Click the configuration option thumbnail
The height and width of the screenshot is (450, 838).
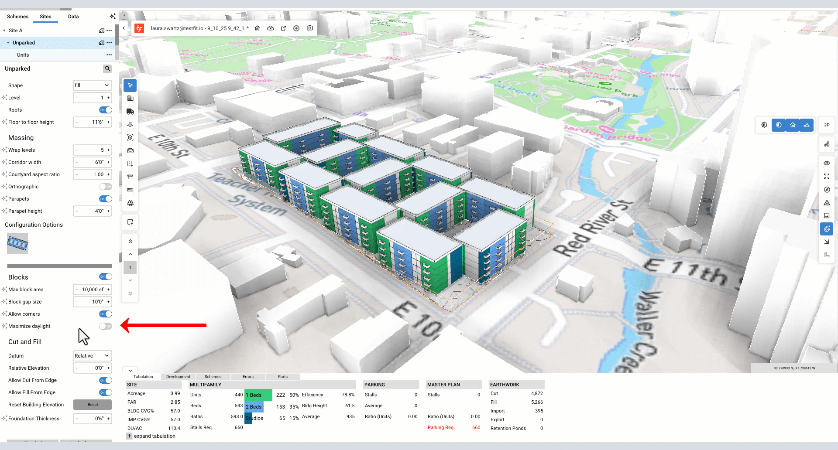[x=17, y=243]
